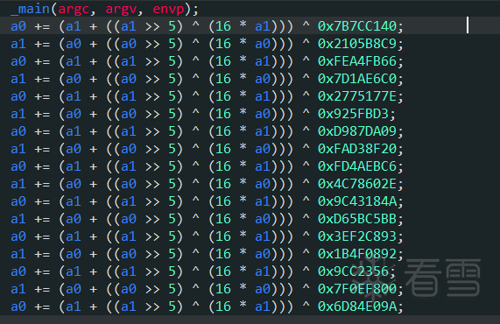Screen dimensions: 500x324
Task: Click the number 16 on the 0xFEA4FB66 line
Action: tap(223, 61)
